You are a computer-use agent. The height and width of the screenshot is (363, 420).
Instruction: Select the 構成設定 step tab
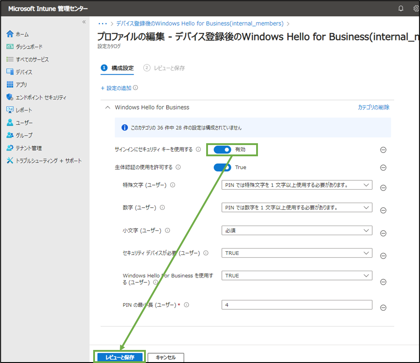[117, 68]
